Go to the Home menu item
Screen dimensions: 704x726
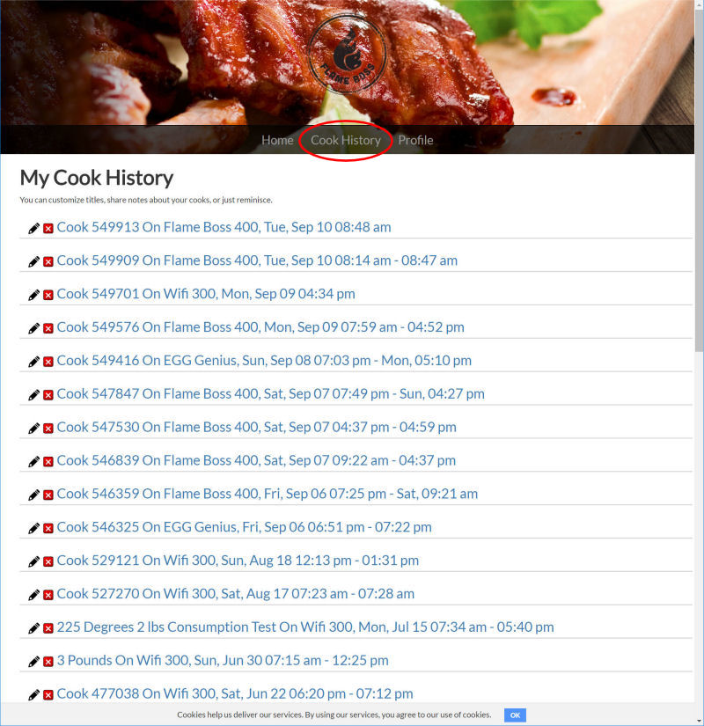pos(277,140)
